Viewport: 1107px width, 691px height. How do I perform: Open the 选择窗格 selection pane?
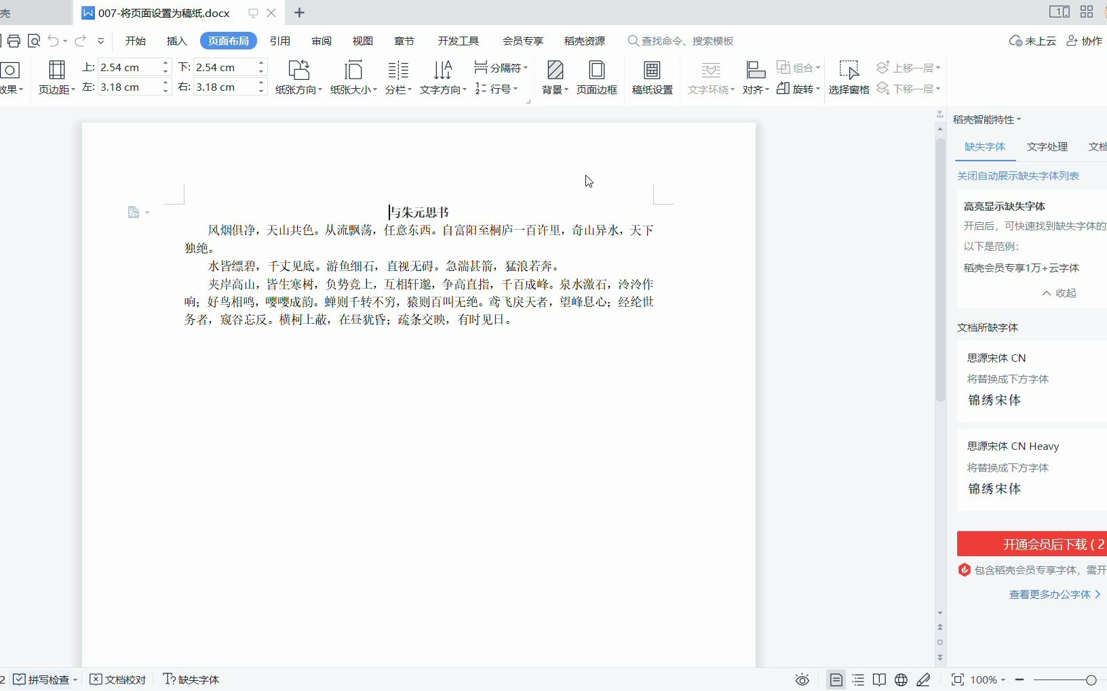tap(849, 78)
